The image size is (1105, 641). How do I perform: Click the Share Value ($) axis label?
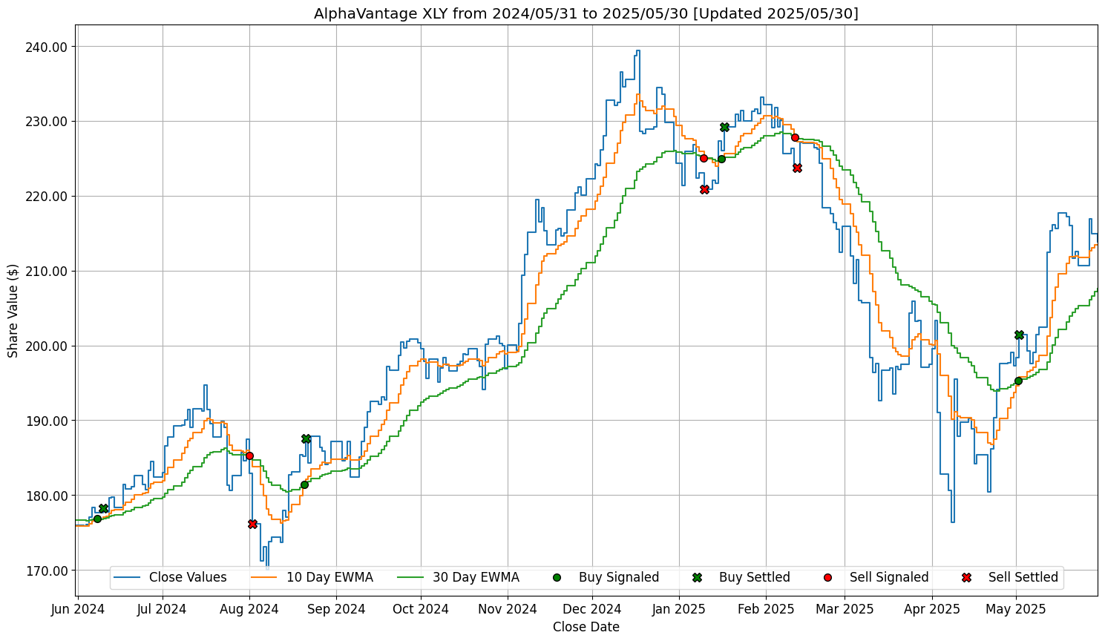click(13, 310)
